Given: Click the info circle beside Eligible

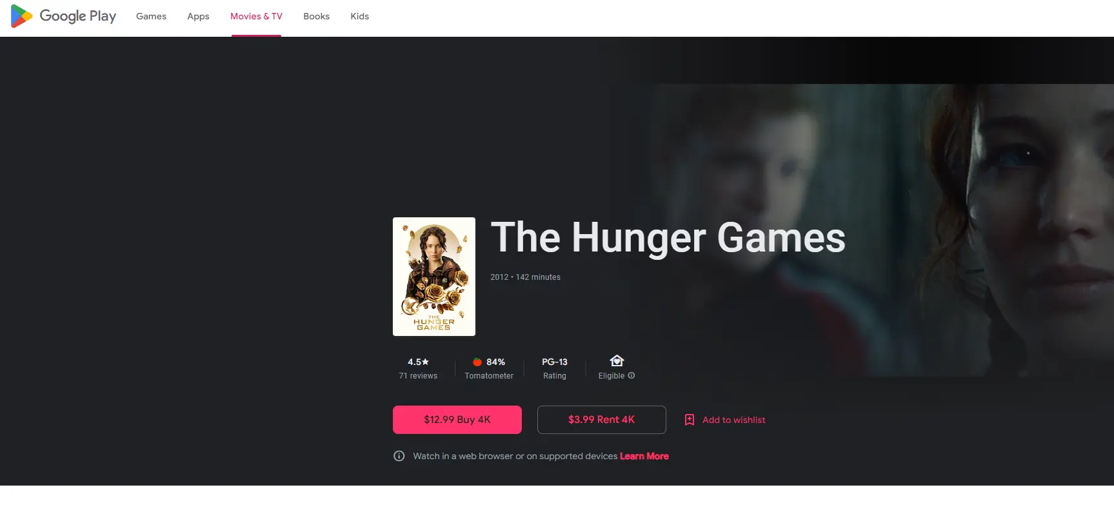Looking at the screenshot, I should (632, 375).
